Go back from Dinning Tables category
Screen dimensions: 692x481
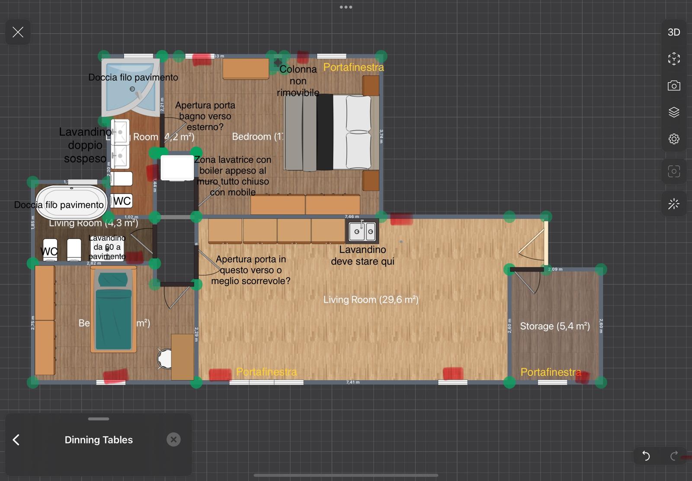[16, 440]
